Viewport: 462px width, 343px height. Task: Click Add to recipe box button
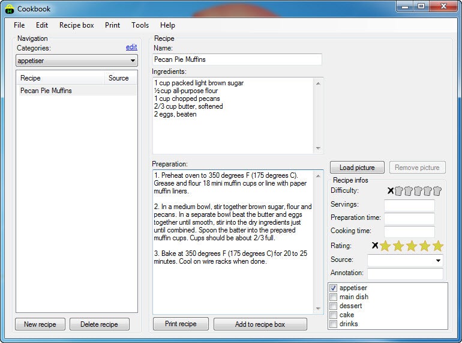pyautogui.click(x=260, y=324)
